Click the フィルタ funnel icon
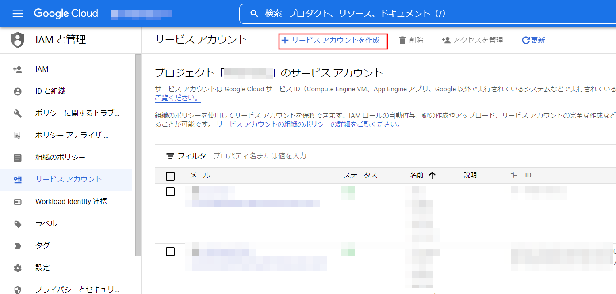The image size is (616, 294). [x=170, y=156]
